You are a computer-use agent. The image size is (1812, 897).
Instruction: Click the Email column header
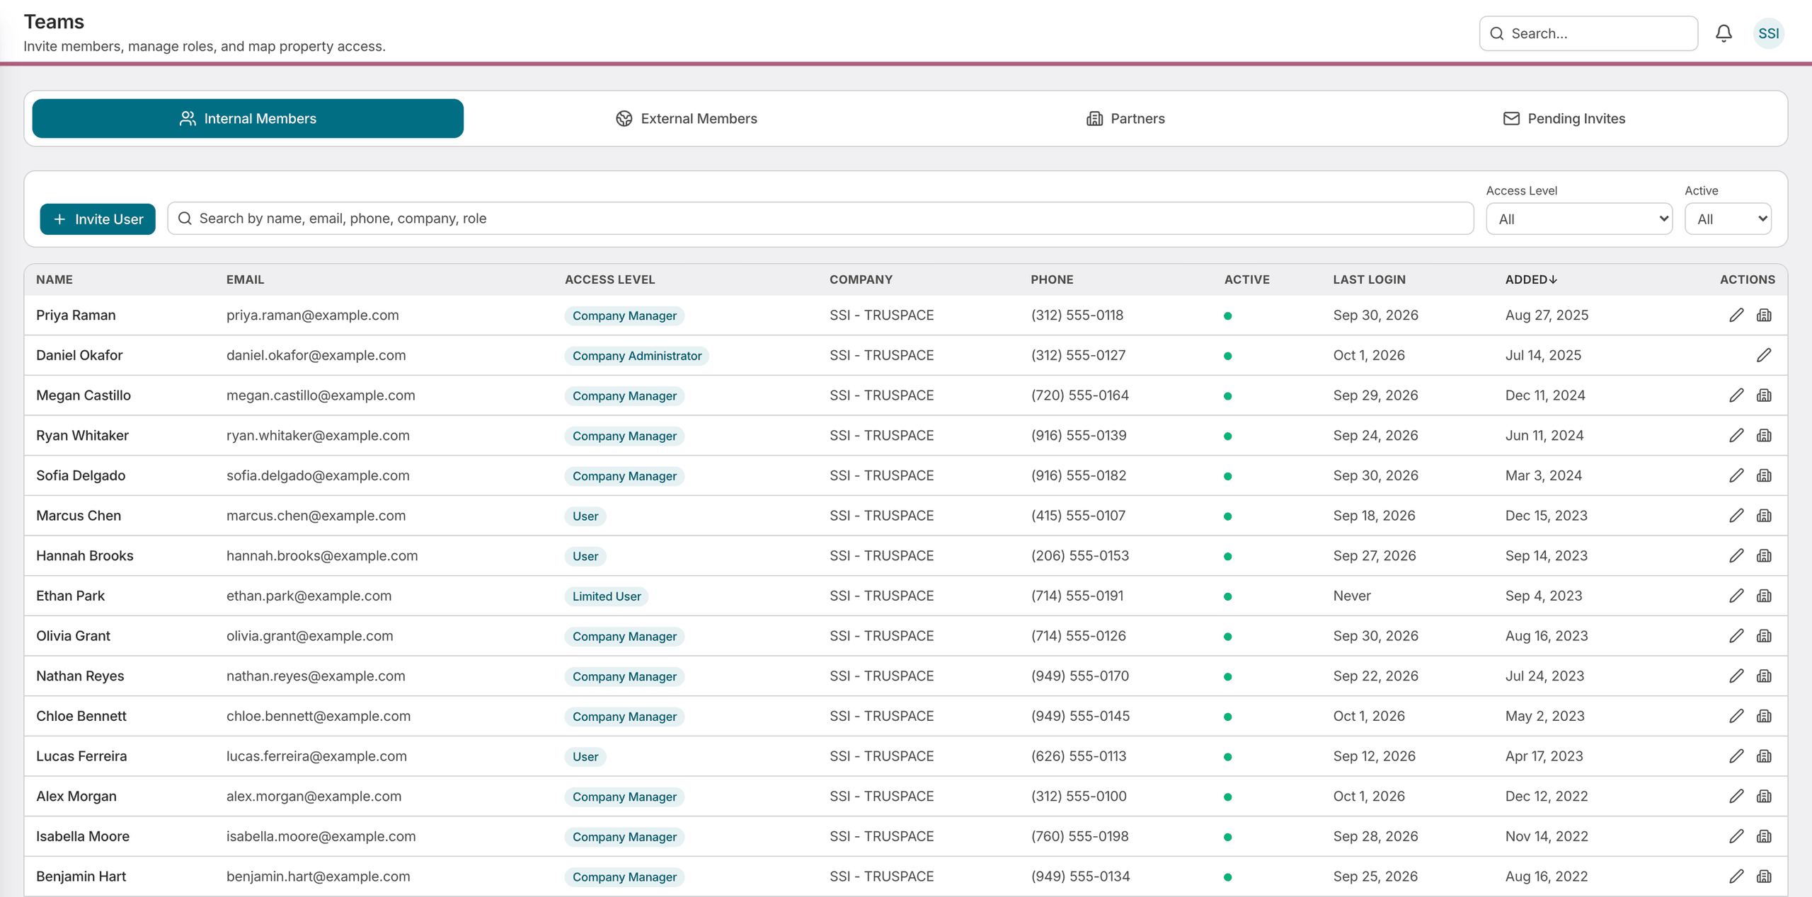pos(245,279)
